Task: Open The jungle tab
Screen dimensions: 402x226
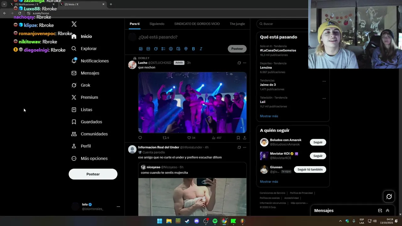Action: [x=237, y=24]
